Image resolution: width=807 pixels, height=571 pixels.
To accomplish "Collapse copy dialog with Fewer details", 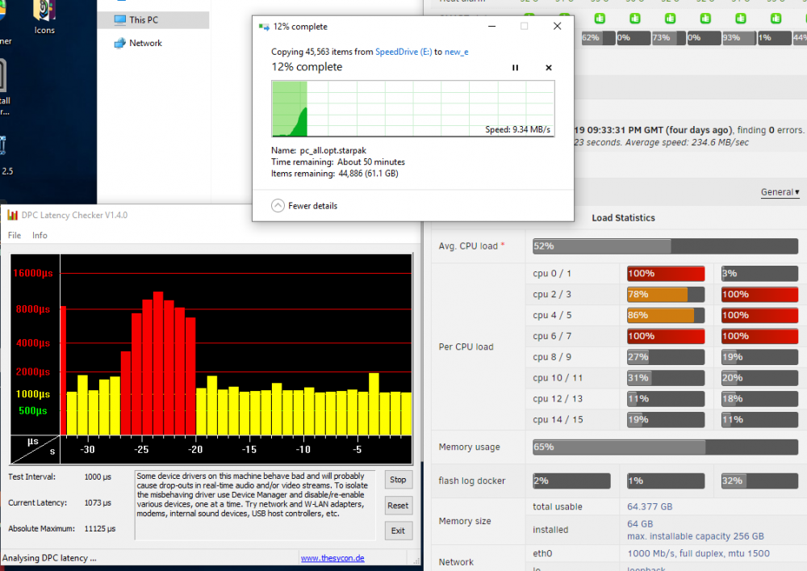I will (x=304, y=205).
